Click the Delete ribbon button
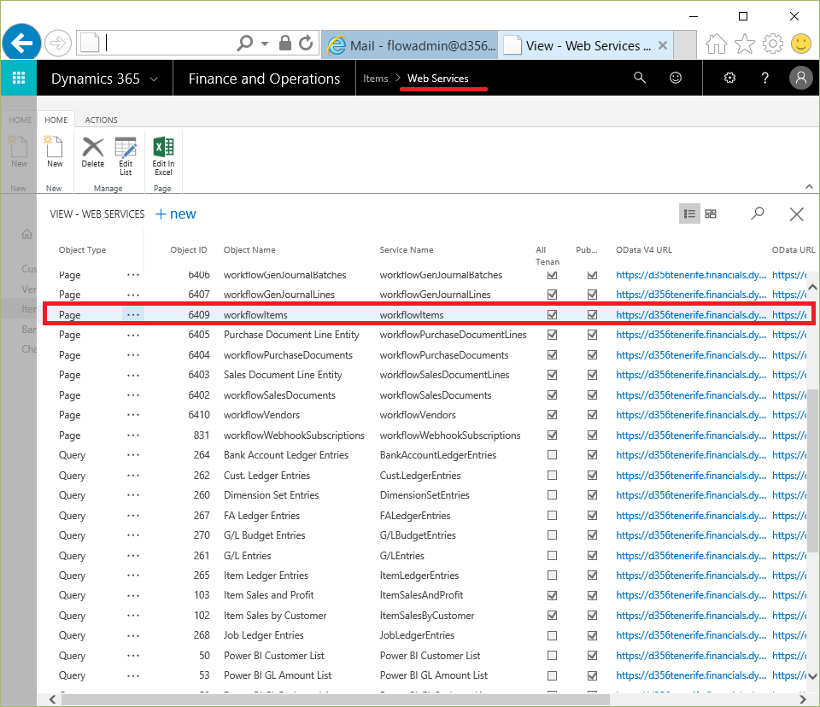This screenshot has height=707, width=820. (x=92, y=152)
